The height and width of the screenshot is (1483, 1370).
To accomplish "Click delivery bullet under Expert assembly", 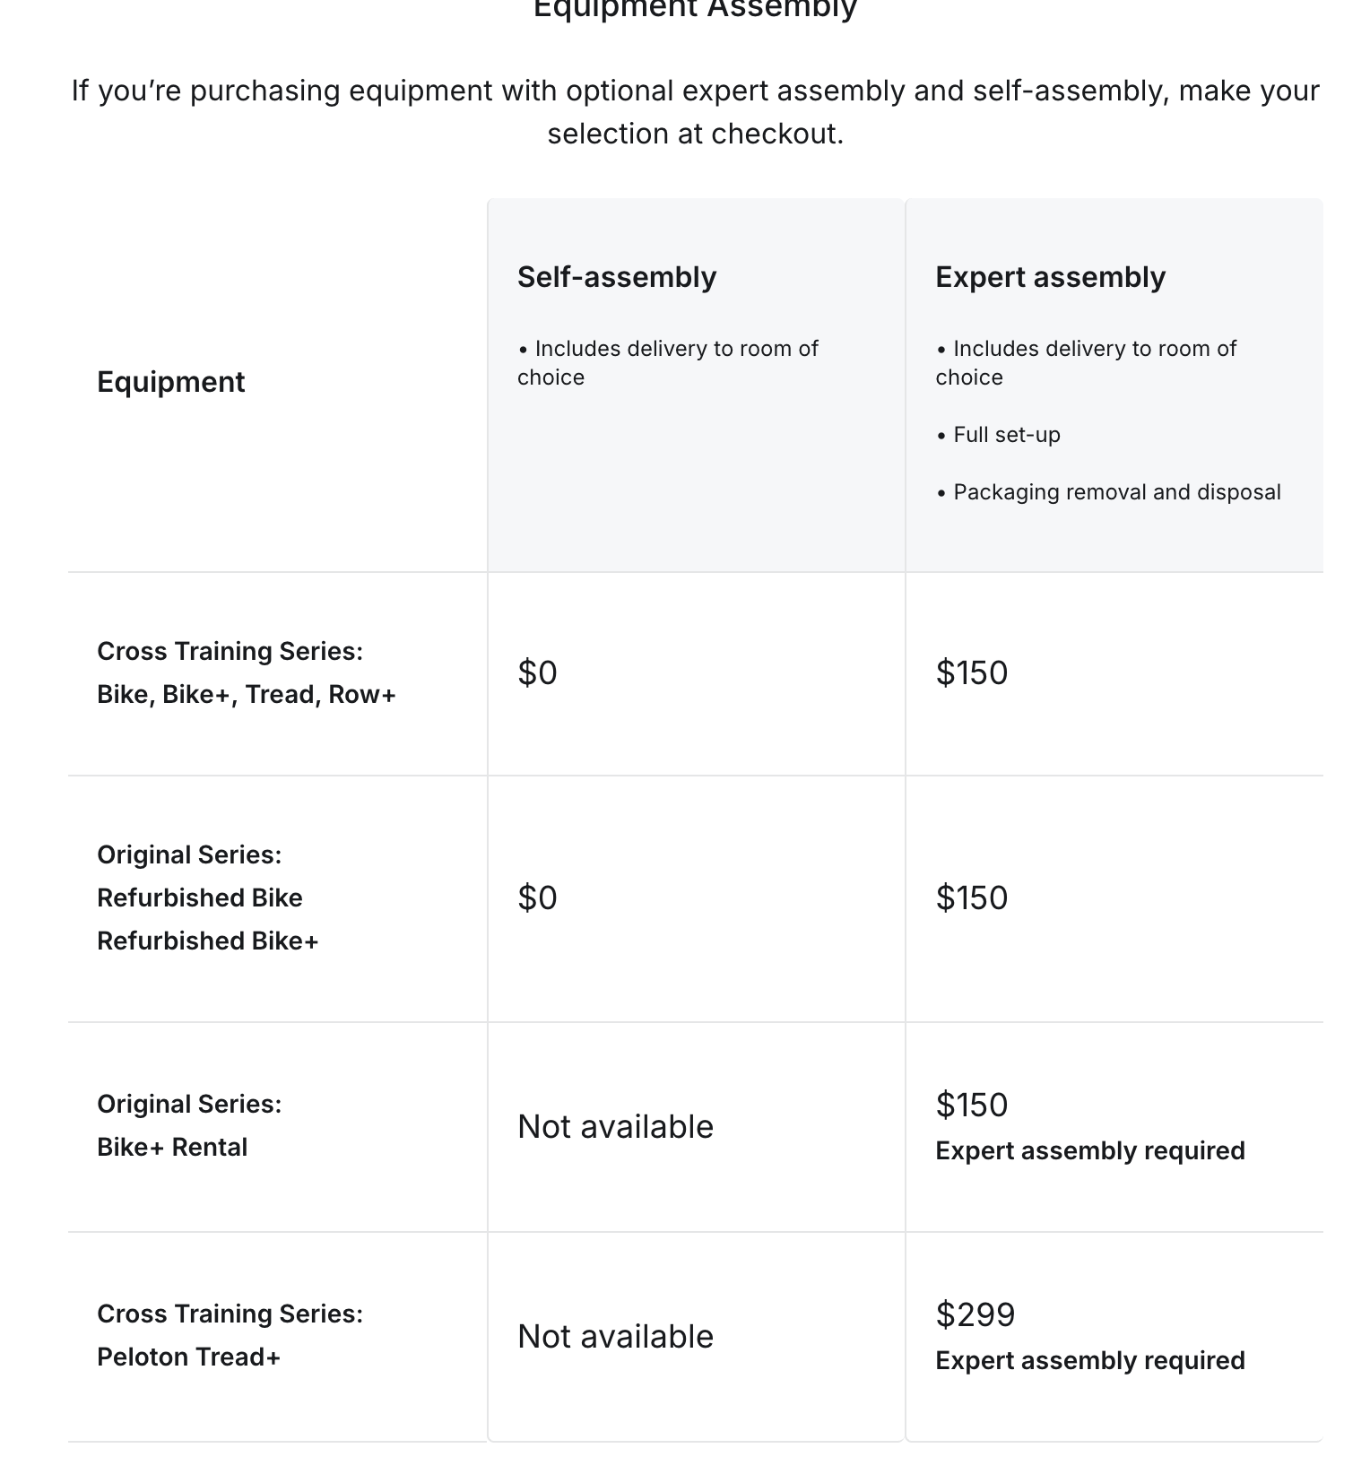I will (1086, 362).
